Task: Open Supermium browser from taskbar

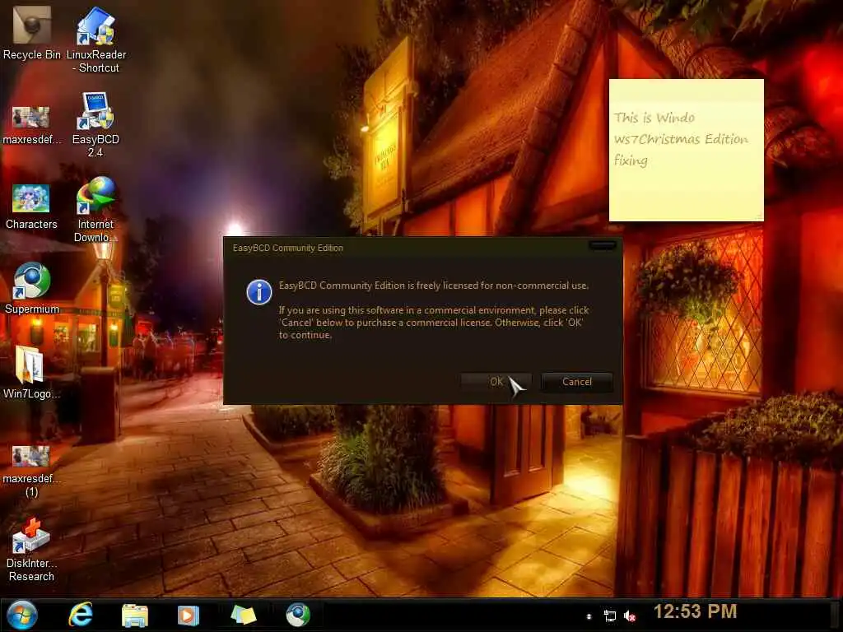Action: (298, 615)
